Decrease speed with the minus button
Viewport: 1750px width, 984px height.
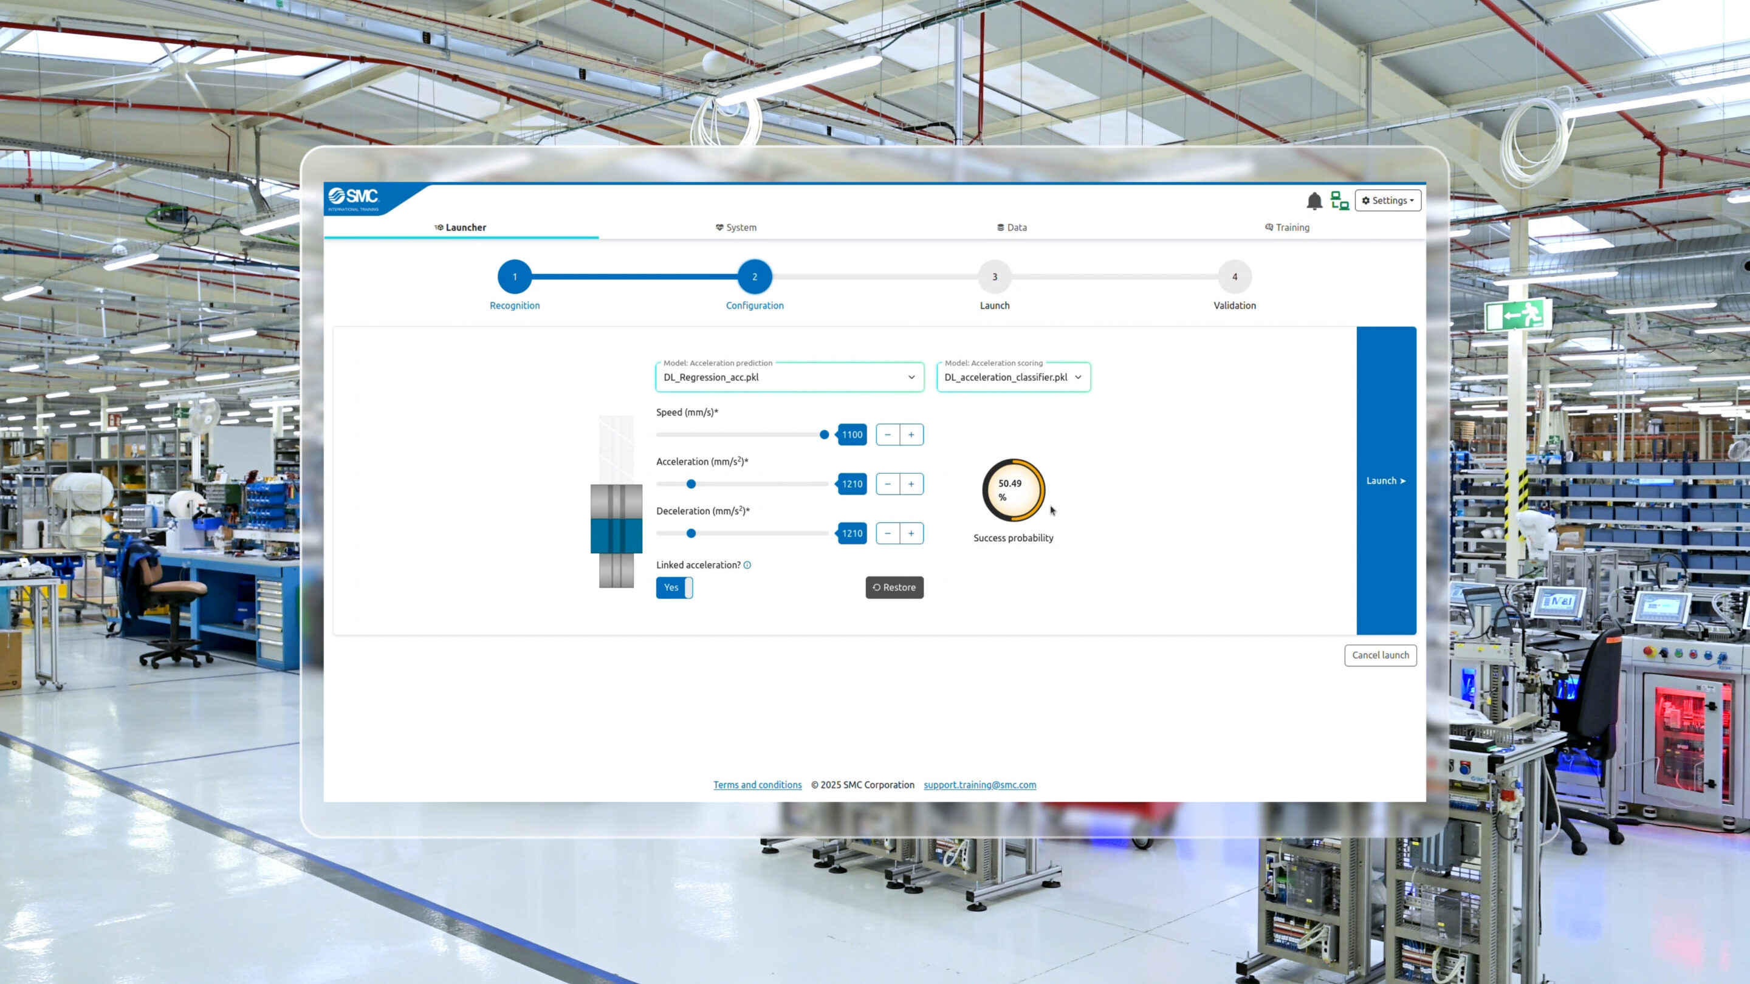pyautogui.click(x=887, y=435)
